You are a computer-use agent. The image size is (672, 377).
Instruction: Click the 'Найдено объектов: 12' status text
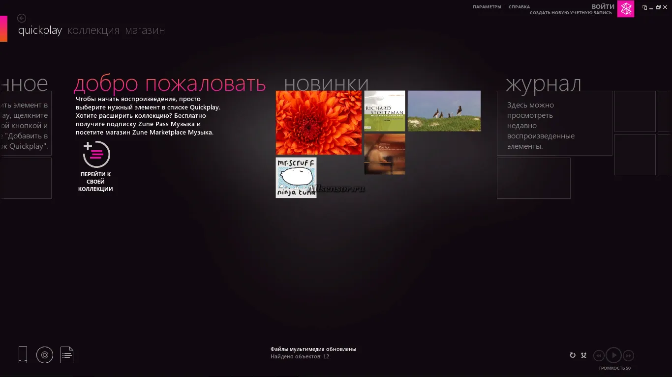click(300, 356)
